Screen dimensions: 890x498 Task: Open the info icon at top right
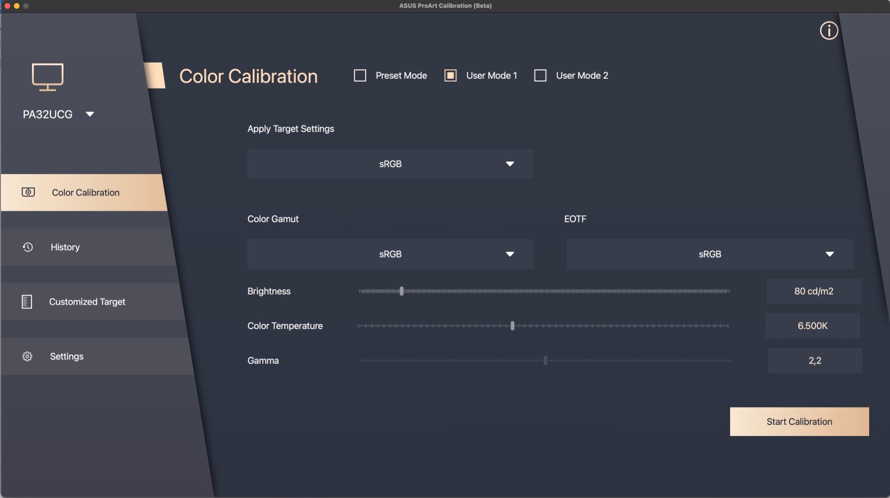tap(829, 31)
